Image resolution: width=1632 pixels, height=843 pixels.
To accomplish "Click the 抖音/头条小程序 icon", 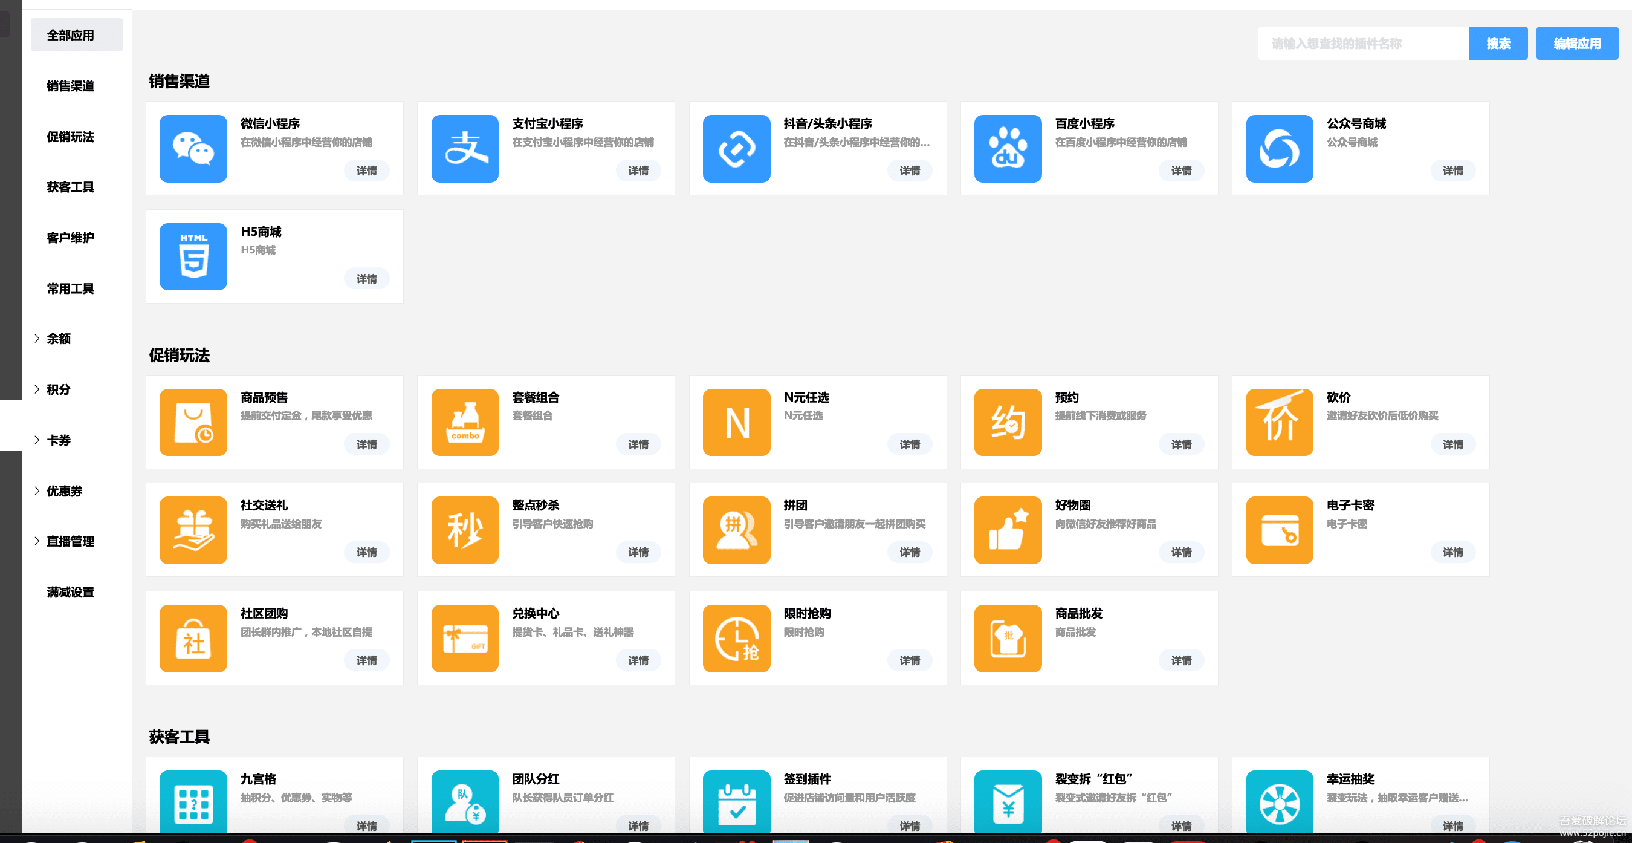I will point(737,148).
